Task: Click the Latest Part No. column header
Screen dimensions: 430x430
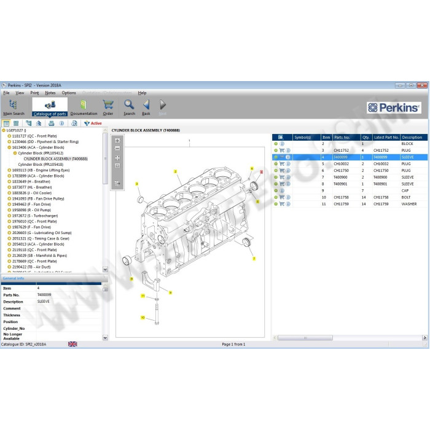Action: pyautogui.click(x=386, y=137)
